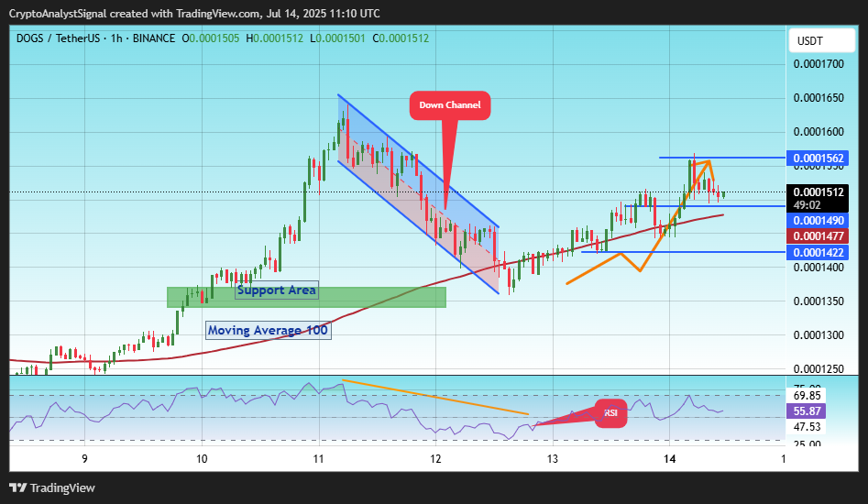
Task: Click the Down Channel callout label
Action: 450,105
